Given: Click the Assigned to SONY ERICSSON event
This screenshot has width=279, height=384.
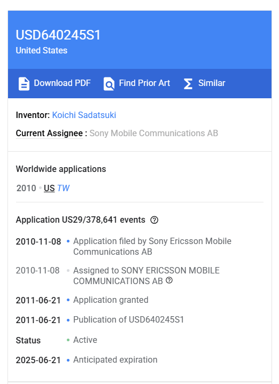Looking at the screenshot, I should click(x=146, y=276).
